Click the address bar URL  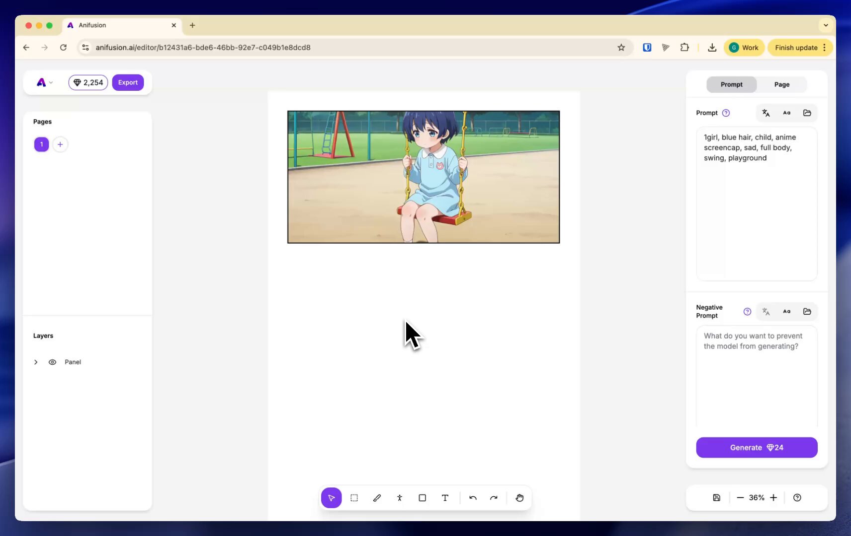[x=203, y=48]
